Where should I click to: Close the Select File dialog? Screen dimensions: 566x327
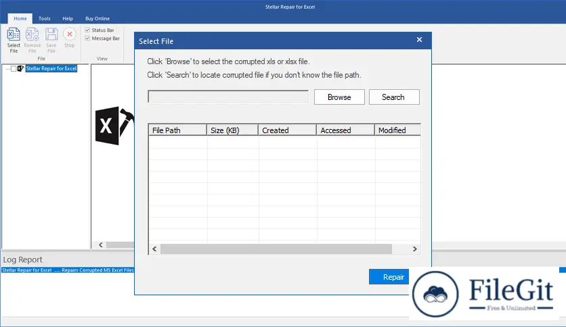419,40
